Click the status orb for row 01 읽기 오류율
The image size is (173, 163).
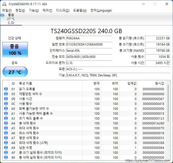click(x=6, y=89)
